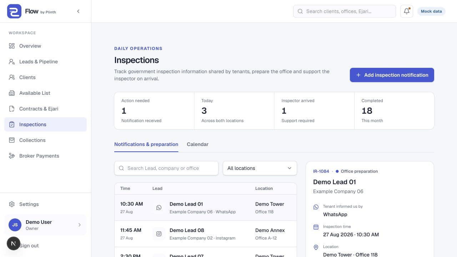The image size is (457, 257).
Task: Click the location pin icon in the detail panel
Action: coord(316,247)
